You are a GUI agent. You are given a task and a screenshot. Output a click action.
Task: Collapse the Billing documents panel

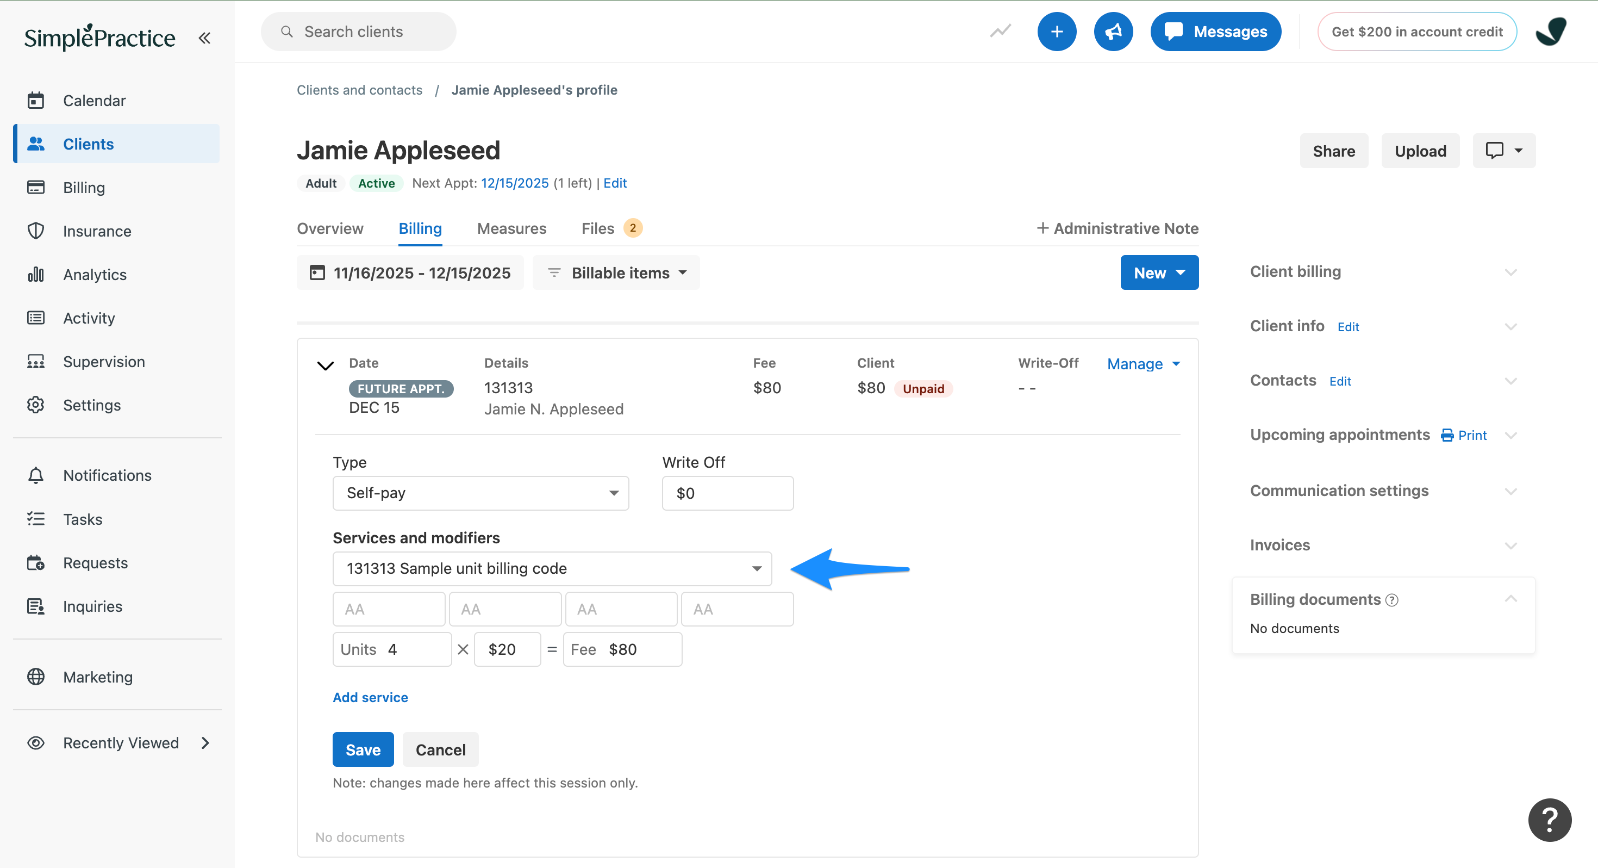[1510, 599]
